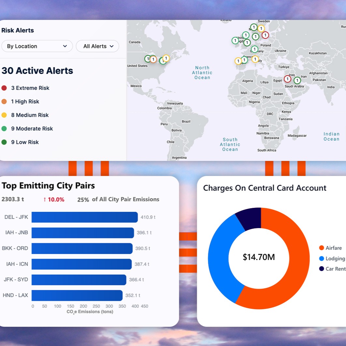
Task: Select the red Extreme Risk legend dot
Action: point(4,88)
